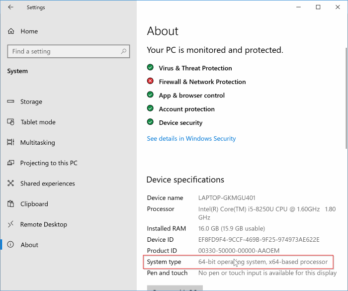Open Remote Desktop settings page
This screenshot has width=348, height=291.
coord(69,224)
